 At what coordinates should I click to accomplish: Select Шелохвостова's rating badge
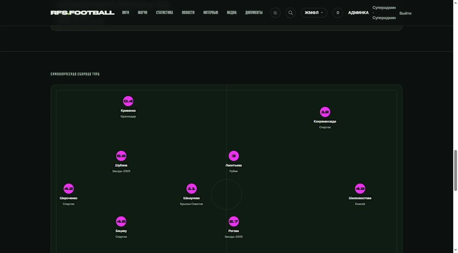(x=360, y=189)
